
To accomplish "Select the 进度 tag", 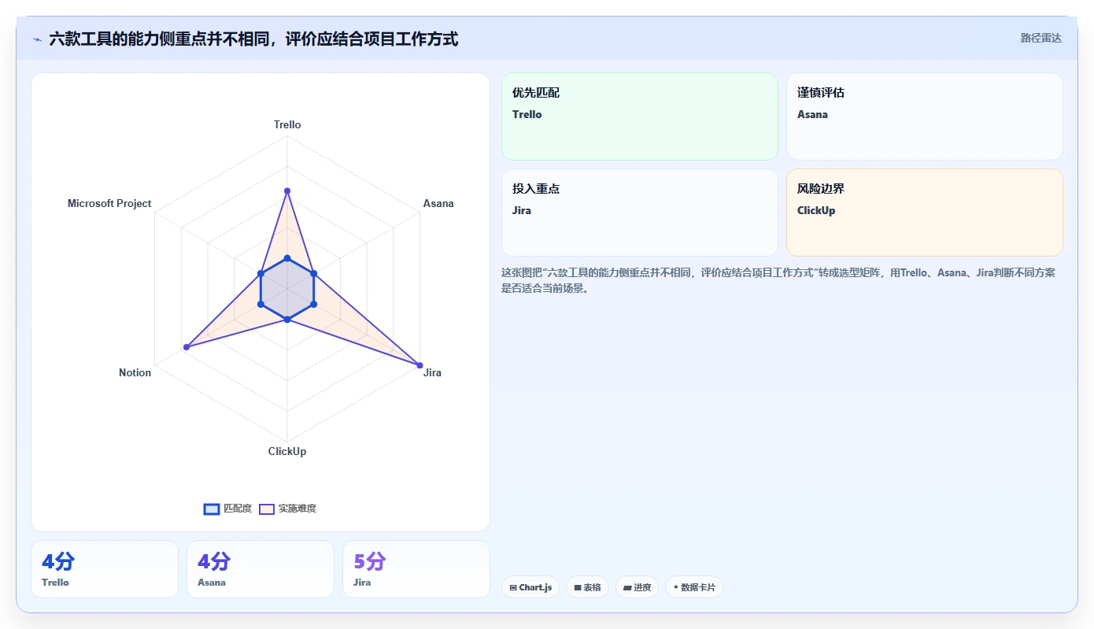I will click(637, 587).
